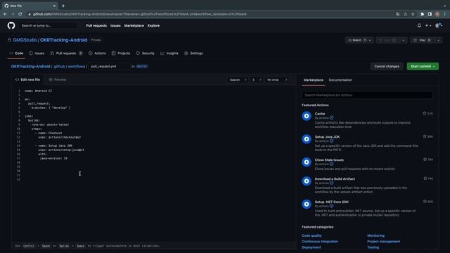Click the star icon beside Setup Java JDK
The image size is (450, 253).
[425, 136]
